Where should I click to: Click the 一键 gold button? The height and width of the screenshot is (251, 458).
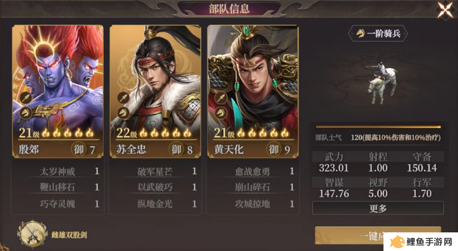(378, 235)
